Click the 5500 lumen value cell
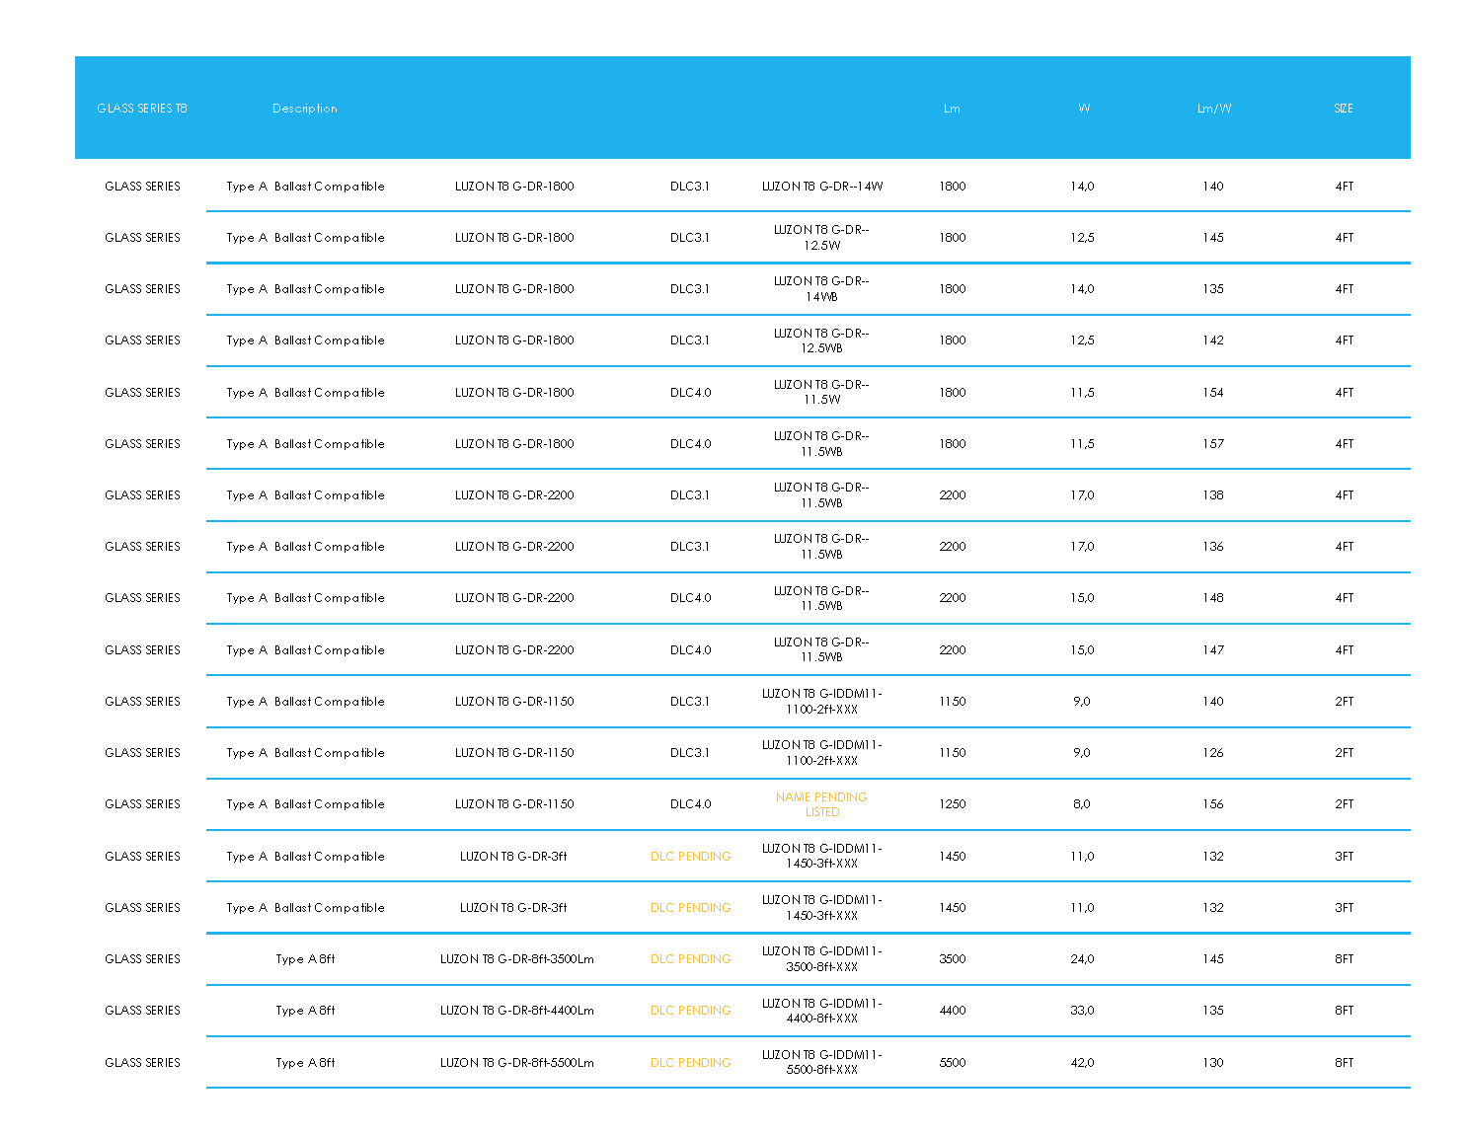This screenshot has height=1134, width=1464. tap(952, 1063)
